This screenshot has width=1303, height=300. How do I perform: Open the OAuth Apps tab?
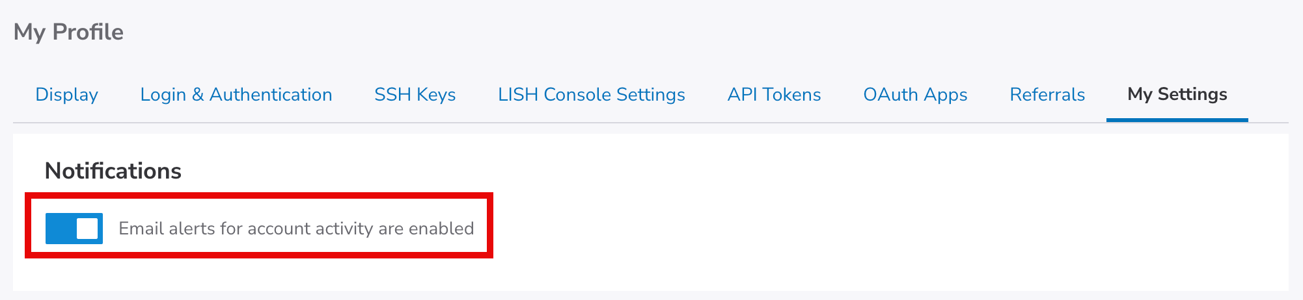point(915,95)
